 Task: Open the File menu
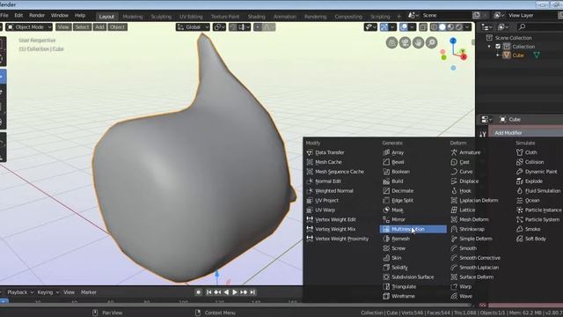point(4,16)
